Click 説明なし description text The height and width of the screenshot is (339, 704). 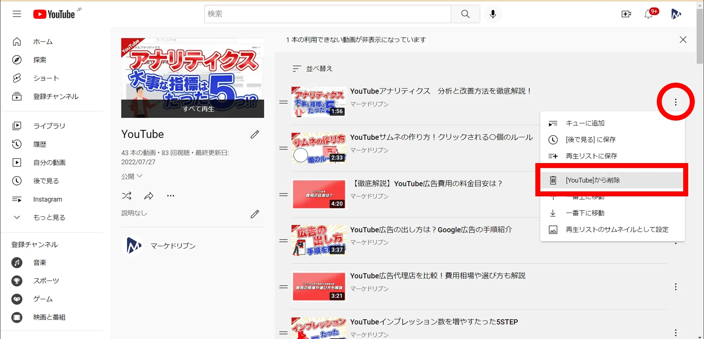(x=134, y=213)
